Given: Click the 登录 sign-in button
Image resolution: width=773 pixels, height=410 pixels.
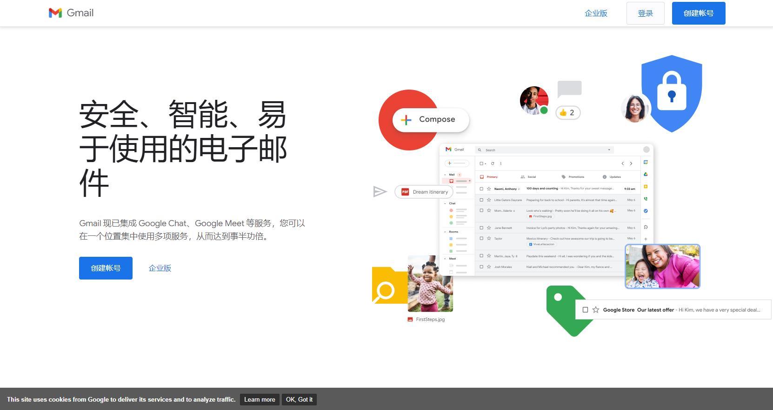Looking at the screenshot, I should (645, 13).
